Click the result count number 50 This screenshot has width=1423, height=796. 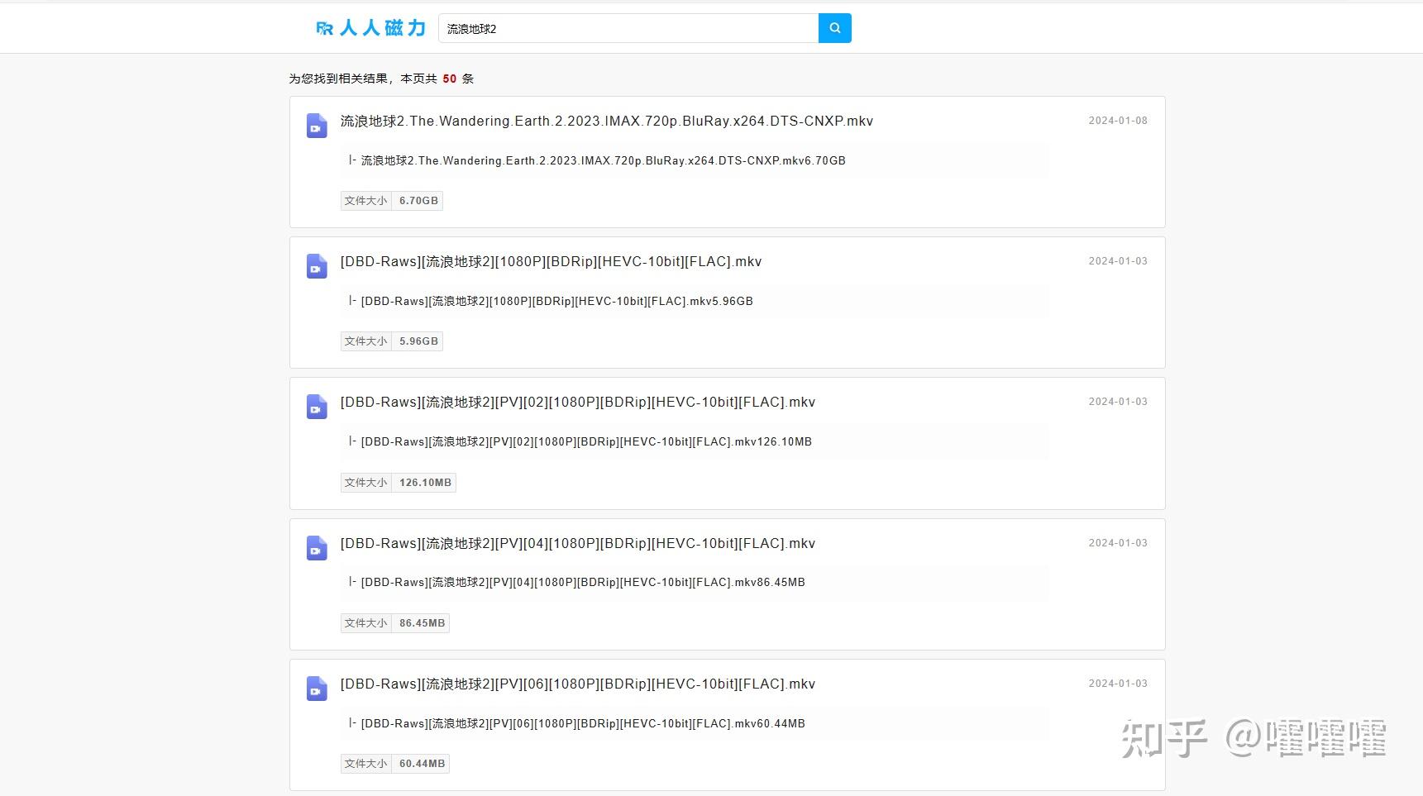coord(449,79)
